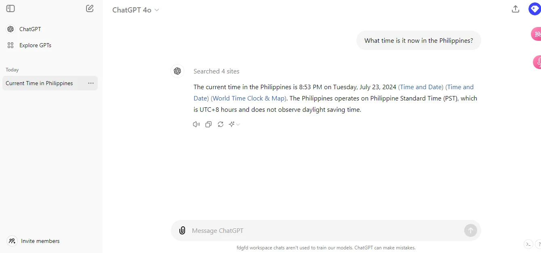
Task: Click Invite members in the sidebar
Action: pos(34,241)
